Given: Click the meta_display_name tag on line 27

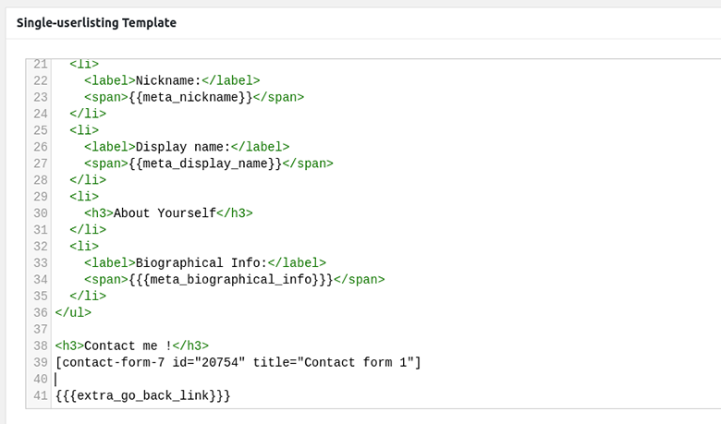Looking at the screenshot, I should tap(205, 164).
